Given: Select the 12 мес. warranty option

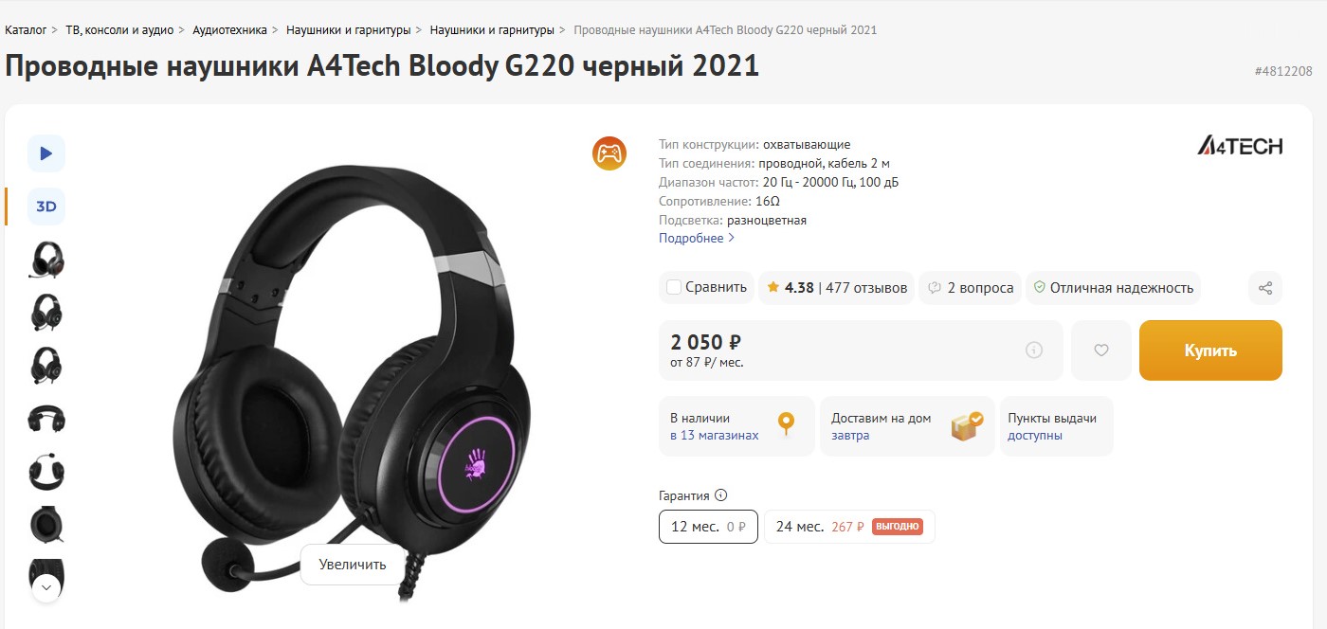Looking at the screenshot, I should pos(708,527).
